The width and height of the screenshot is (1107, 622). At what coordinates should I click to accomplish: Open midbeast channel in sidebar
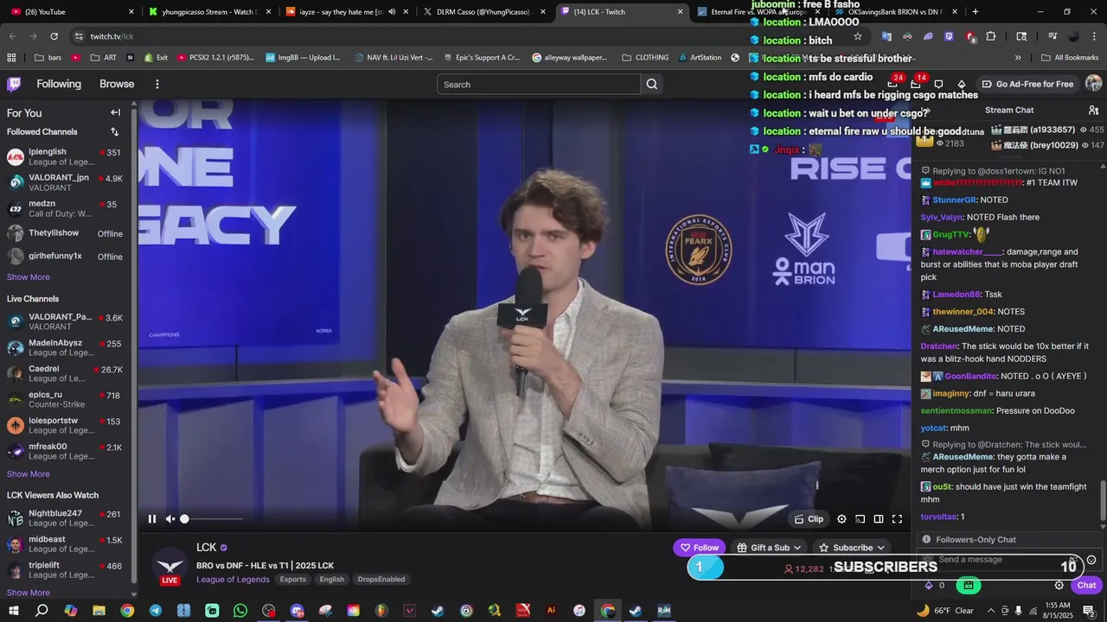tap(65, 543)
